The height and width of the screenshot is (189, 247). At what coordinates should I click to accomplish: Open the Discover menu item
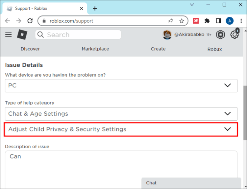coord(30,49)
